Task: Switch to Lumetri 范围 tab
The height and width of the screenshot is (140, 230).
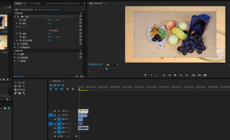Action: [34, 4]
